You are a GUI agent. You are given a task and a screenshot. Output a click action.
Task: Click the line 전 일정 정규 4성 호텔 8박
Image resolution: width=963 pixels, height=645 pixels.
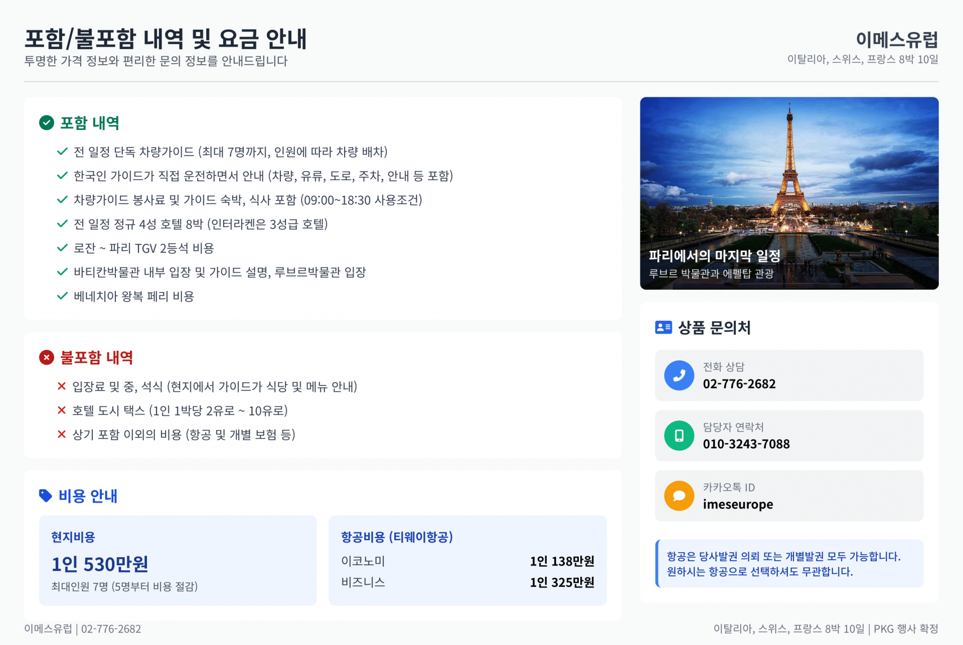201,224
